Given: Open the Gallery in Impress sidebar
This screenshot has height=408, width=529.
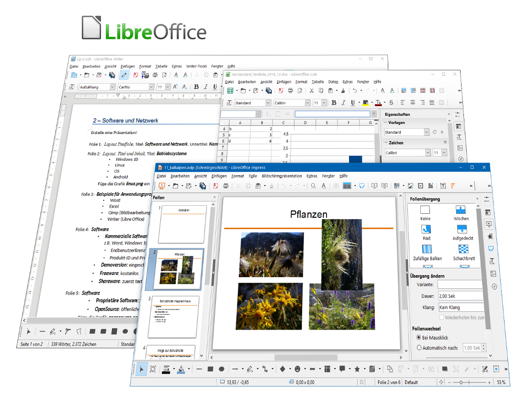Looking at the screenshot, I should [493, 274].
